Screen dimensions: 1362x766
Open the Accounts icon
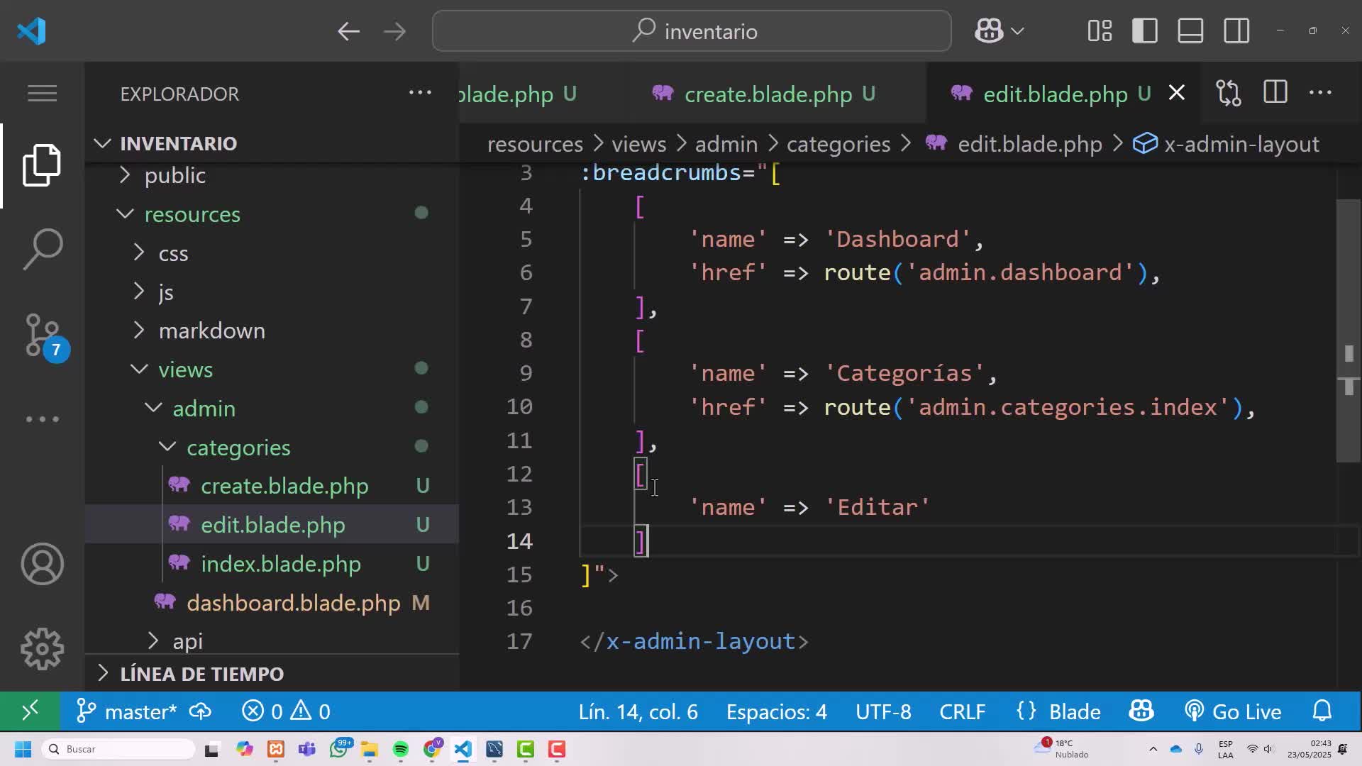[x=42, y=564]
